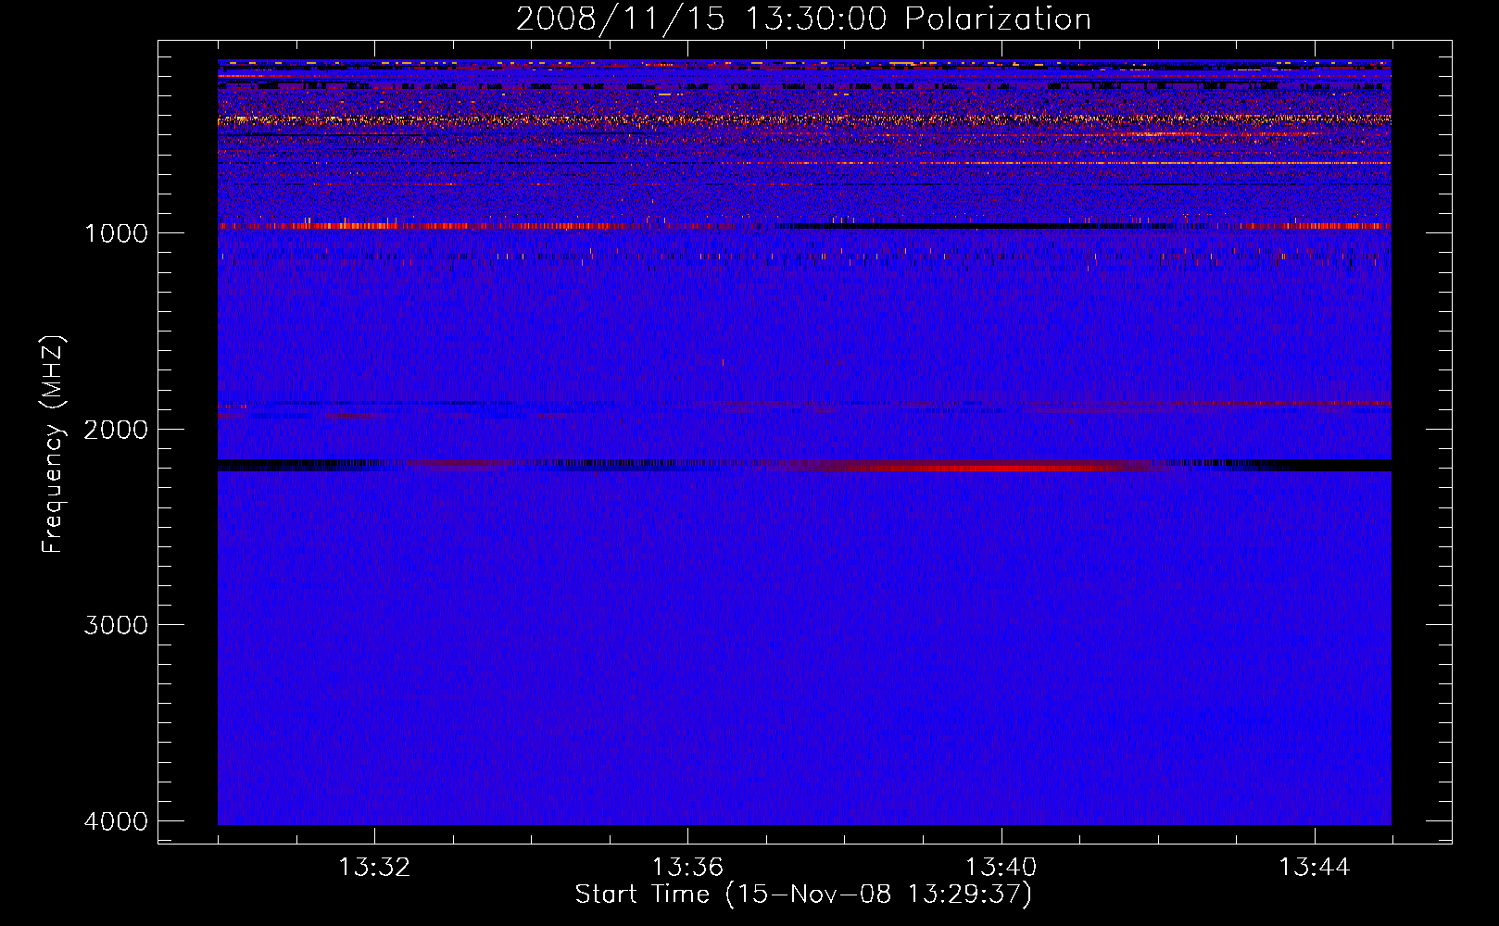This screenshot has height=926, width=1499.
Task: Click the "13:36" time tick label
Action: point(687,868)
